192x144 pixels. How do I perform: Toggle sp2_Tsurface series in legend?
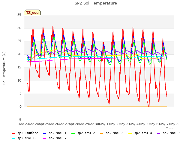click(x=25, y=133)
